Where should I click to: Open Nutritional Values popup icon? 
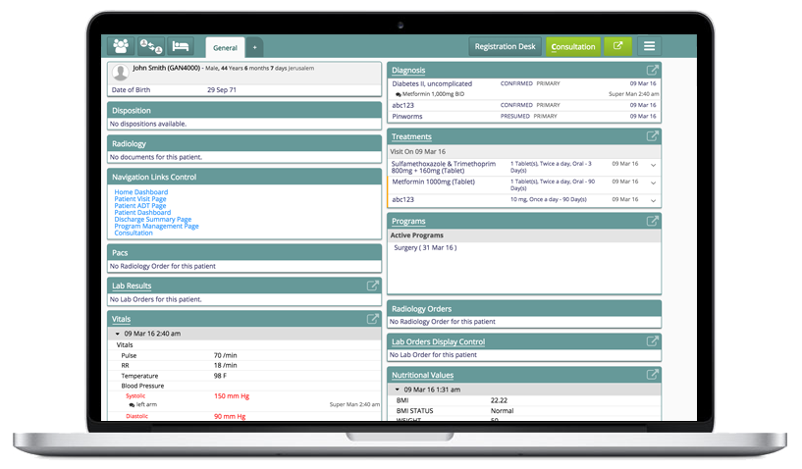click(652, 375)
